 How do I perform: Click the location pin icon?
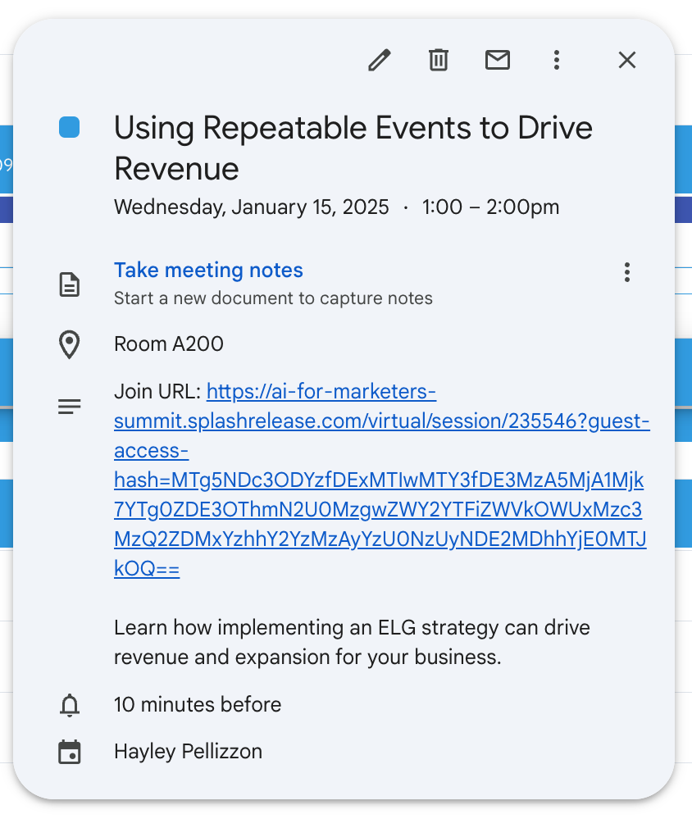tap(70, 345)
